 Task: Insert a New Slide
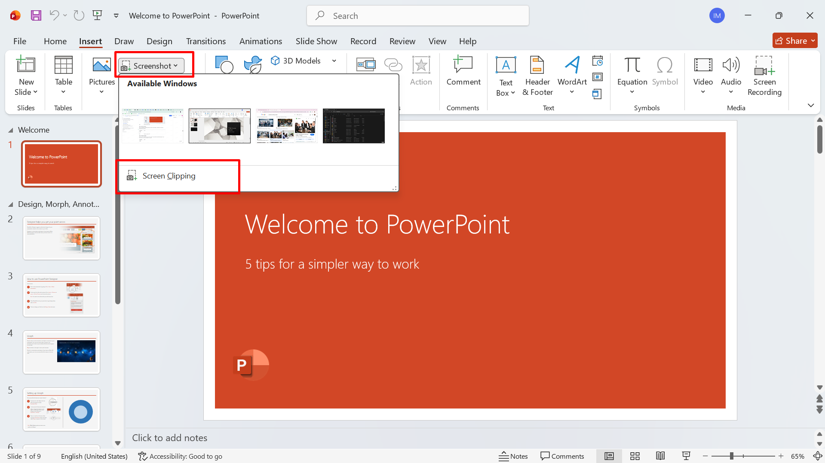point(26,76)
